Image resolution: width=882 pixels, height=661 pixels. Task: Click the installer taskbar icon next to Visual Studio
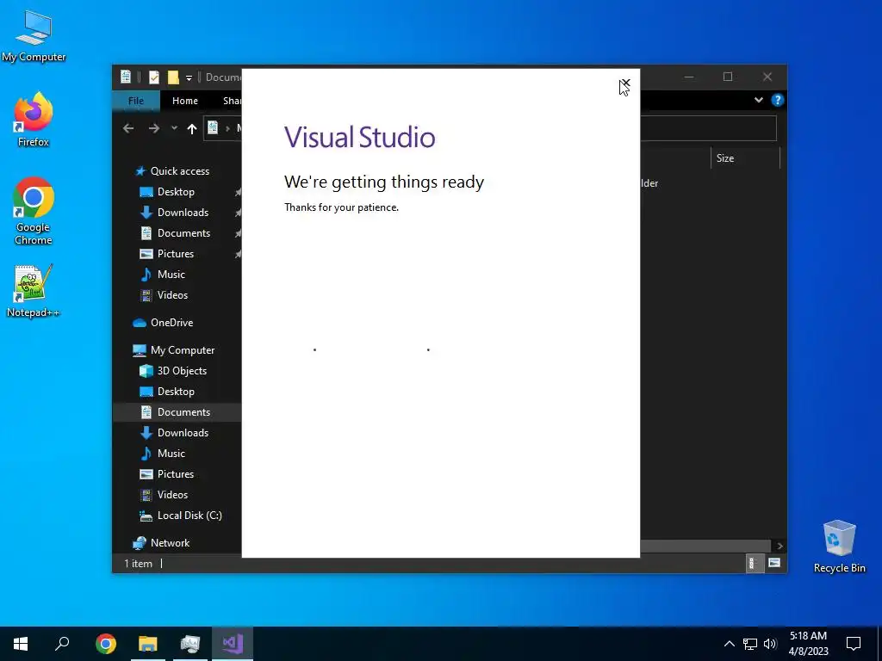point(190,644)
